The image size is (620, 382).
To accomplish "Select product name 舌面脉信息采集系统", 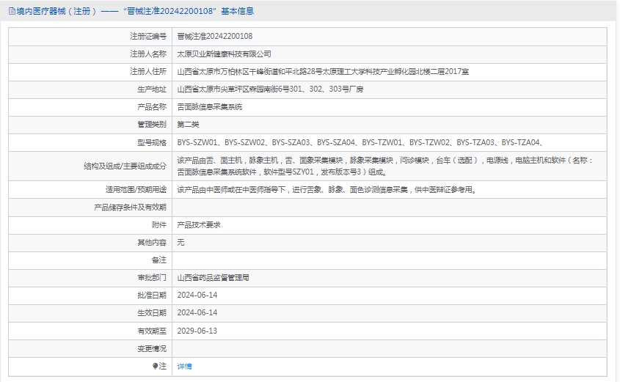I will coord(210,106).
